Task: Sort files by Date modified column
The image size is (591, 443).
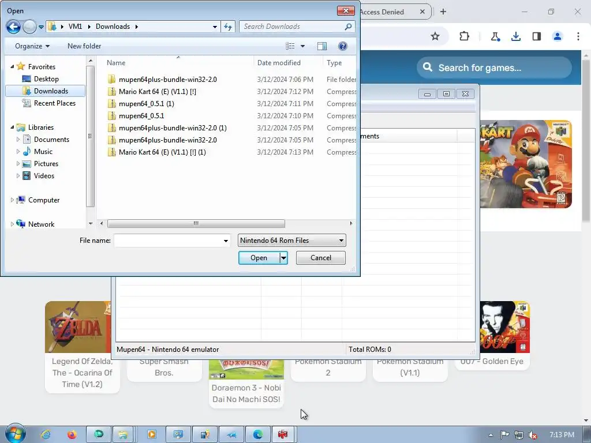Action: click(279, 63)
